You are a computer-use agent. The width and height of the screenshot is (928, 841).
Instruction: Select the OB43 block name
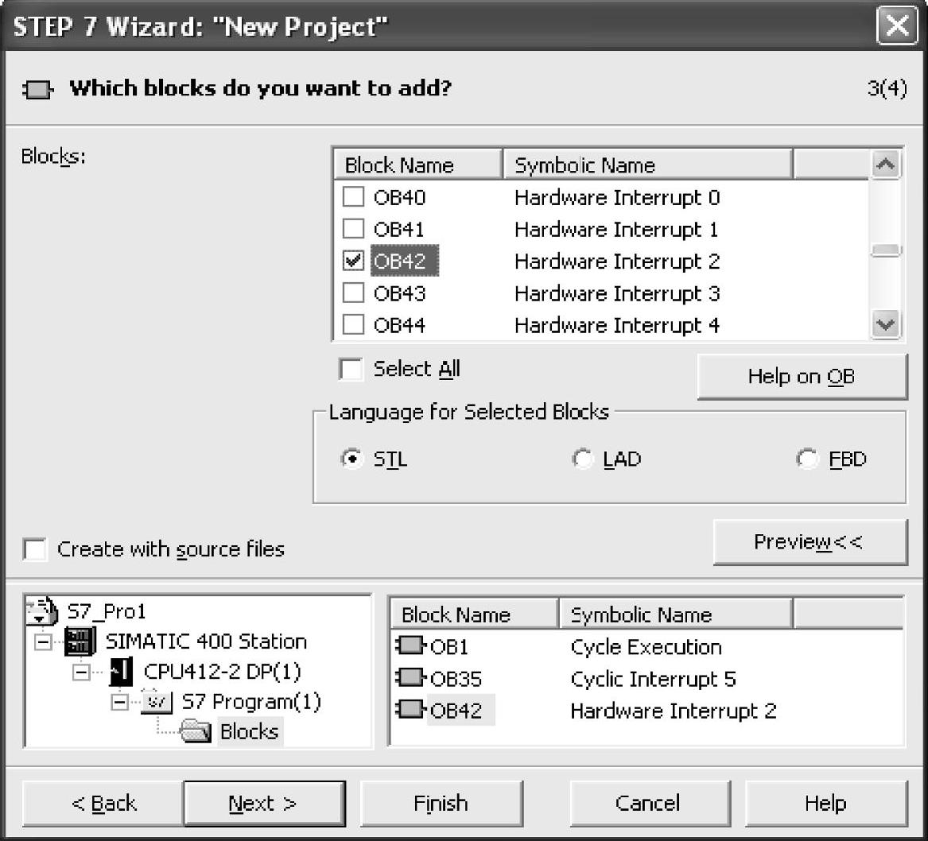(x=399, y=293)
